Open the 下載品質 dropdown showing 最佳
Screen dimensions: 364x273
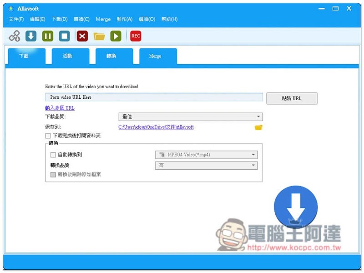[x=191, y=117]
